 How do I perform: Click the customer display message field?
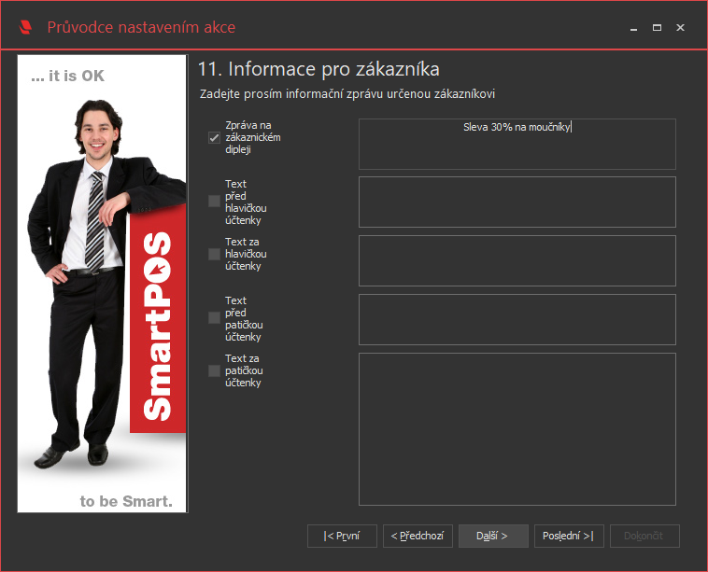coord(517,145)
